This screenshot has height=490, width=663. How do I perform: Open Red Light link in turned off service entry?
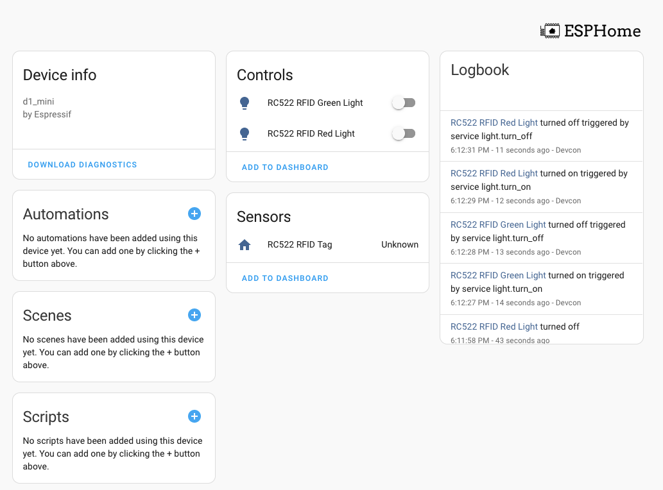pyautogui.click(x=494, y=122)
